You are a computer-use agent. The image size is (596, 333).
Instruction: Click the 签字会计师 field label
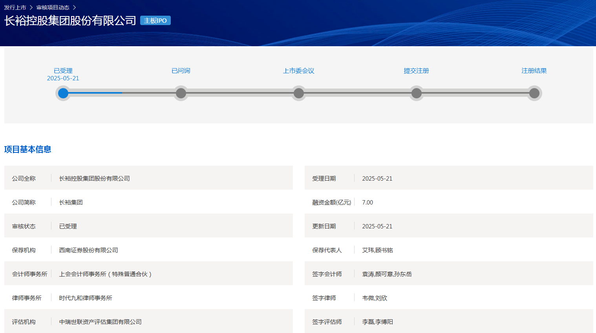(x=327, y=274)
